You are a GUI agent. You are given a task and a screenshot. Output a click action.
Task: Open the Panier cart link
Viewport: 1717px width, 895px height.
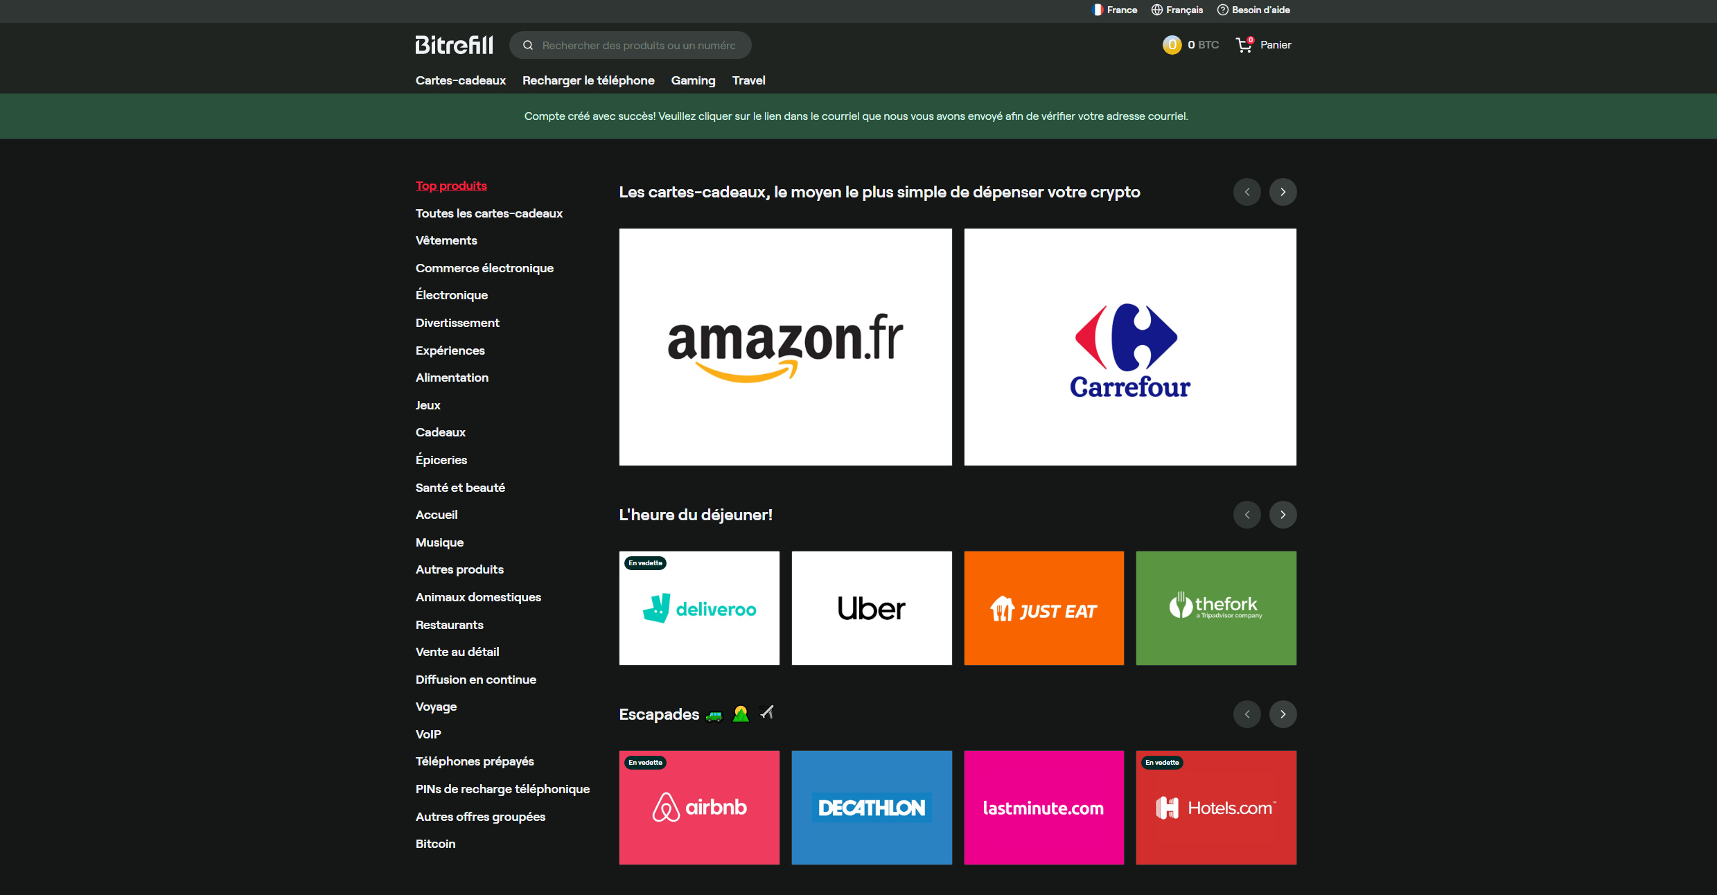point(1276,45)
